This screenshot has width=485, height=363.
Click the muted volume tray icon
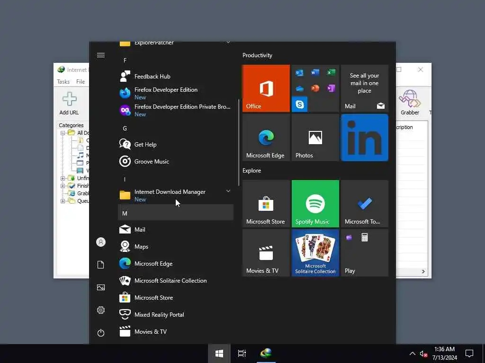(423, 354)
